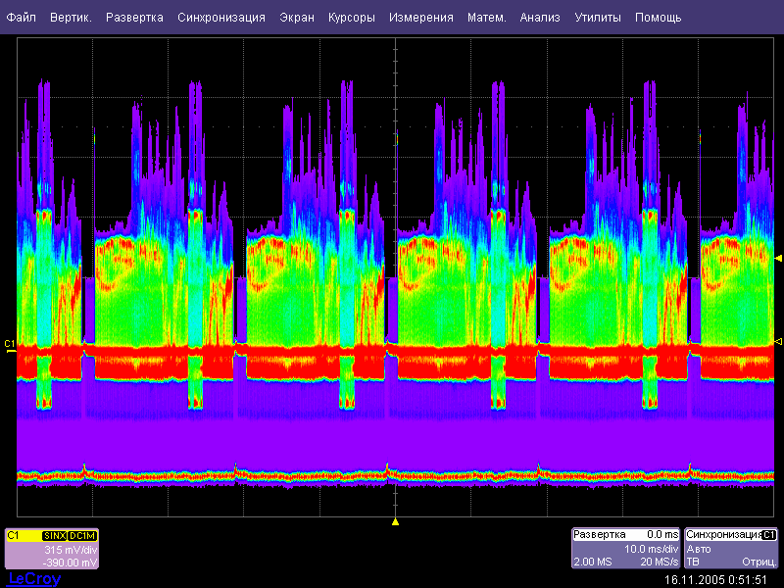
Task: Click the C1 ground level marker at left edge
Action: coord(10,344)
